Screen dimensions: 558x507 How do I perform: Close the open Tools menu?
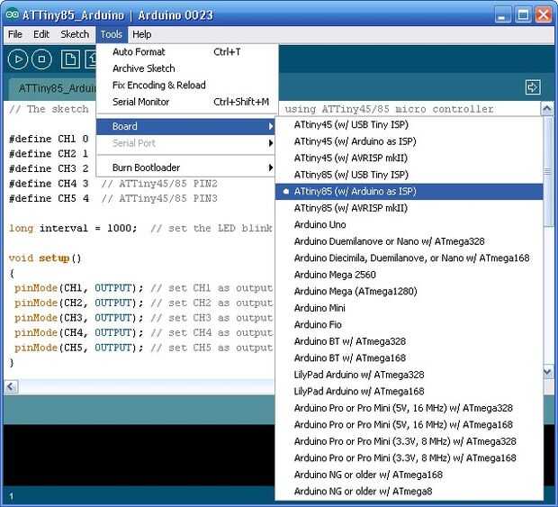(112, 34)
